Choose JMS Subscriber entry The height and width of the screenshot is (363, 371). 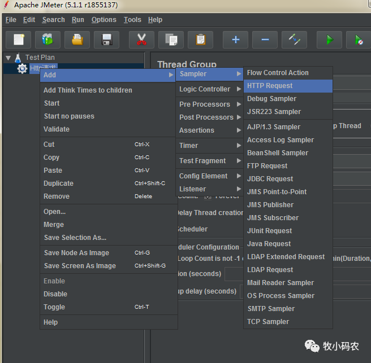(288, 218)
